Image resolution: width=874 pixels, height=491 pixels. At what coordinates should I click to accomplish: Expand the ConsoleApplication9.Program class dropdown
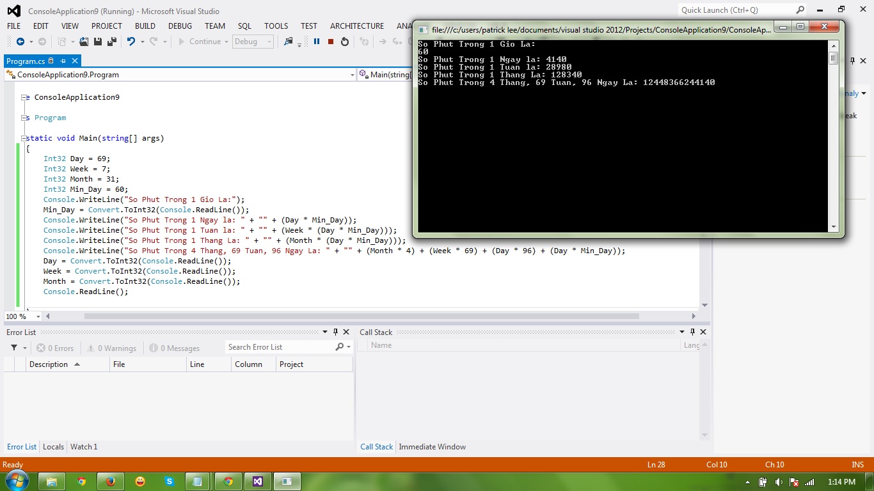coord(352,75)
